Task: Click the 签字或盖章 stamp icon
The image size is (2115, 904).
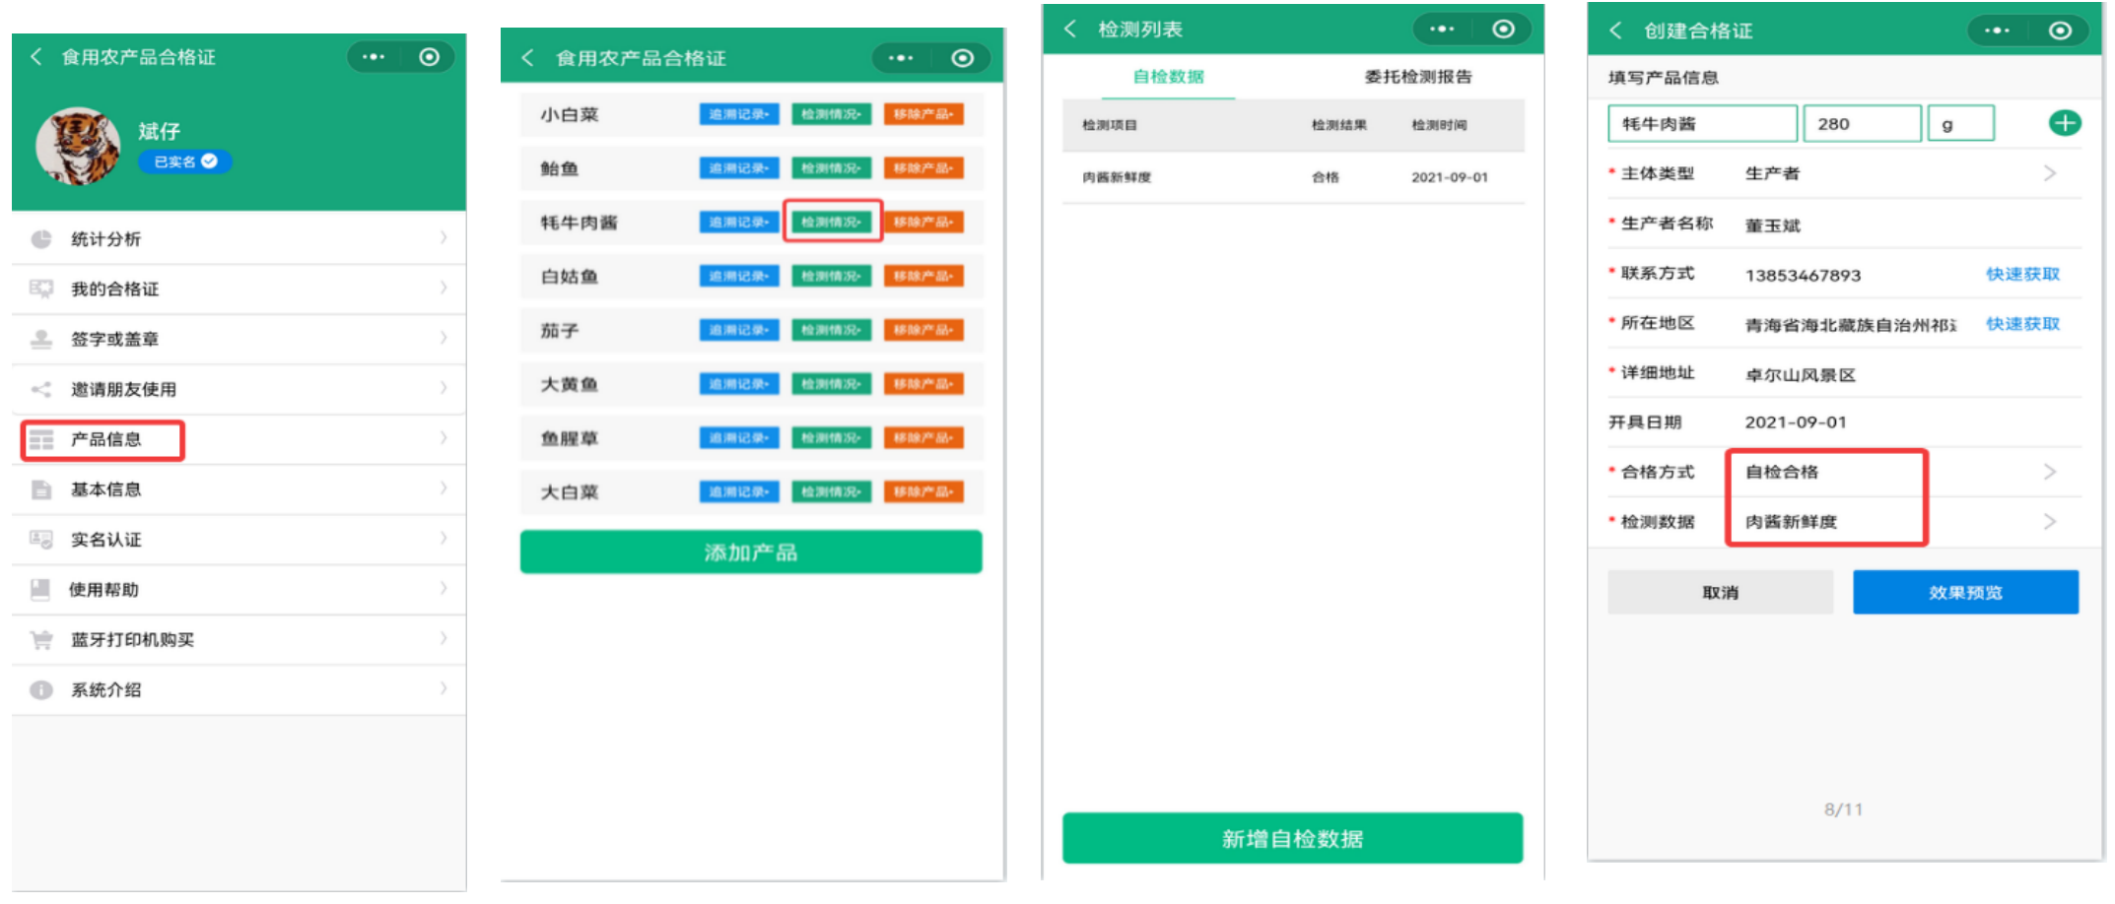Action: pyautogui.click(x=41, y=339)
